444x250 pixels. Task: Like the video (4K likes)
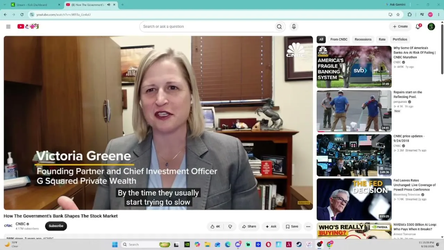[215, 226]
